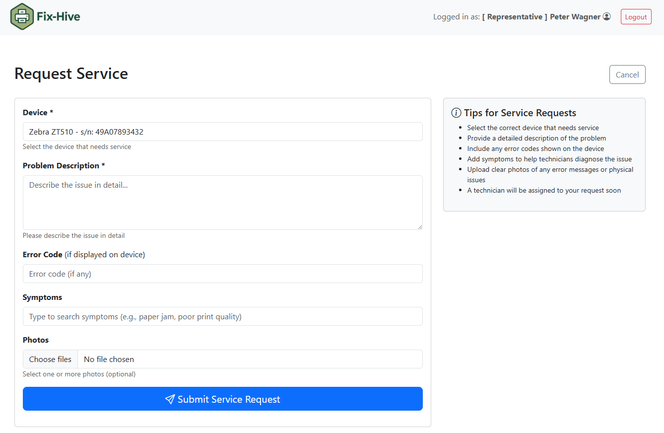This screenshot has width=664, height=433.
Task: Log out using the Logout button
Action: pos(636,17)
